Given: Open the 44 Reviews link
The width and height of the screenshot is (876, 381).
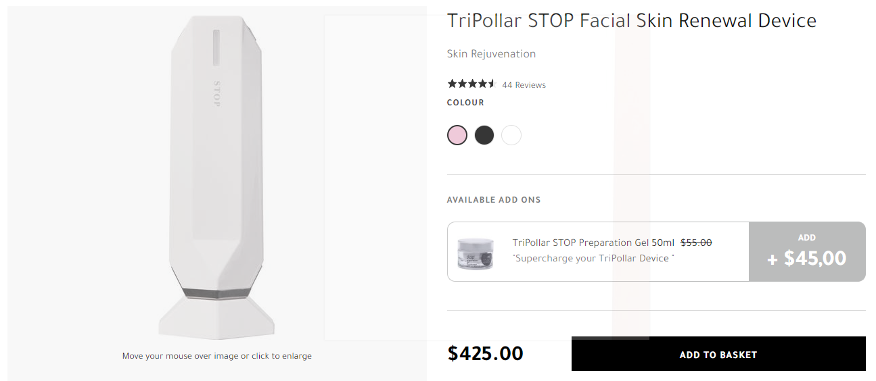Looking at the screenshot, I should point(524,85).
